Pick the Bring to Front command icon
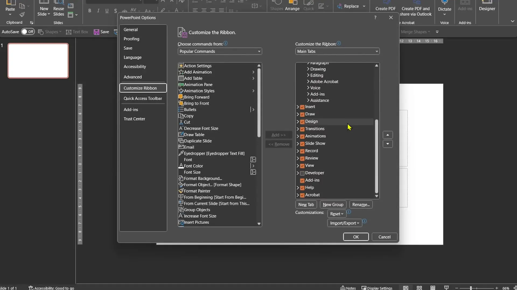Viewport: 517px width, 290px height. [x=181, y=103]
